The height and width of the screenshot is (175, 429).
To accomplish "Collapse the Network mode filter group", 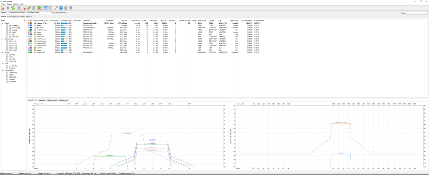I will (3, 39).
